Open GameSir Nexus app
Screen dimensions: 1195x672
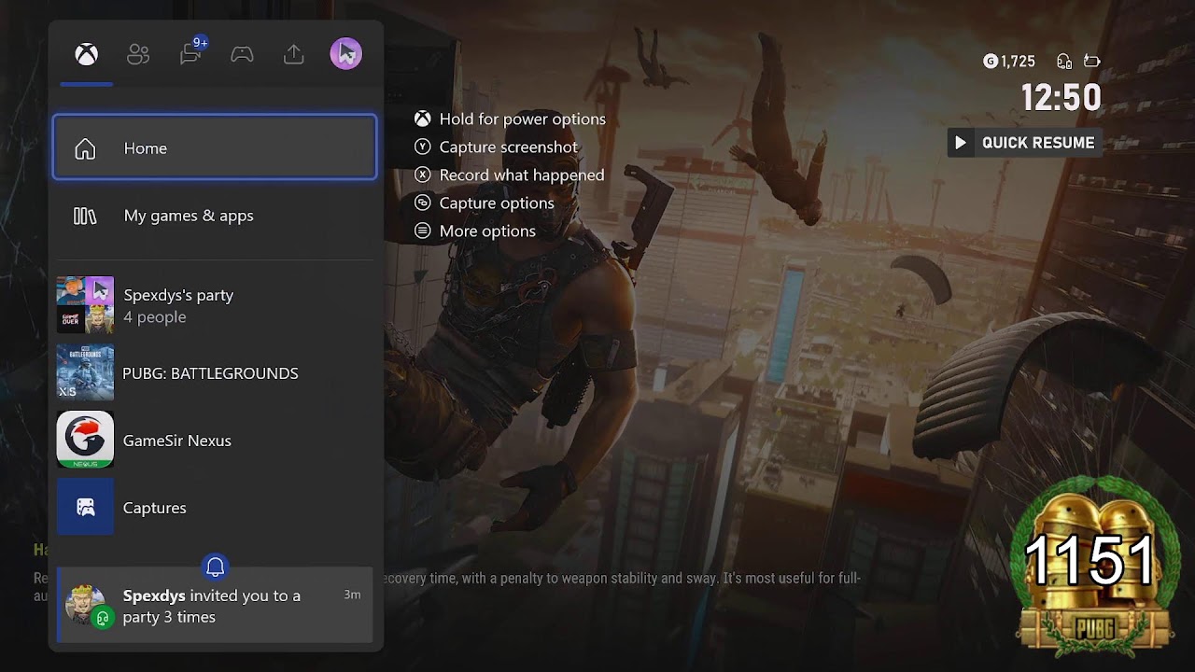tap(215, 441)
